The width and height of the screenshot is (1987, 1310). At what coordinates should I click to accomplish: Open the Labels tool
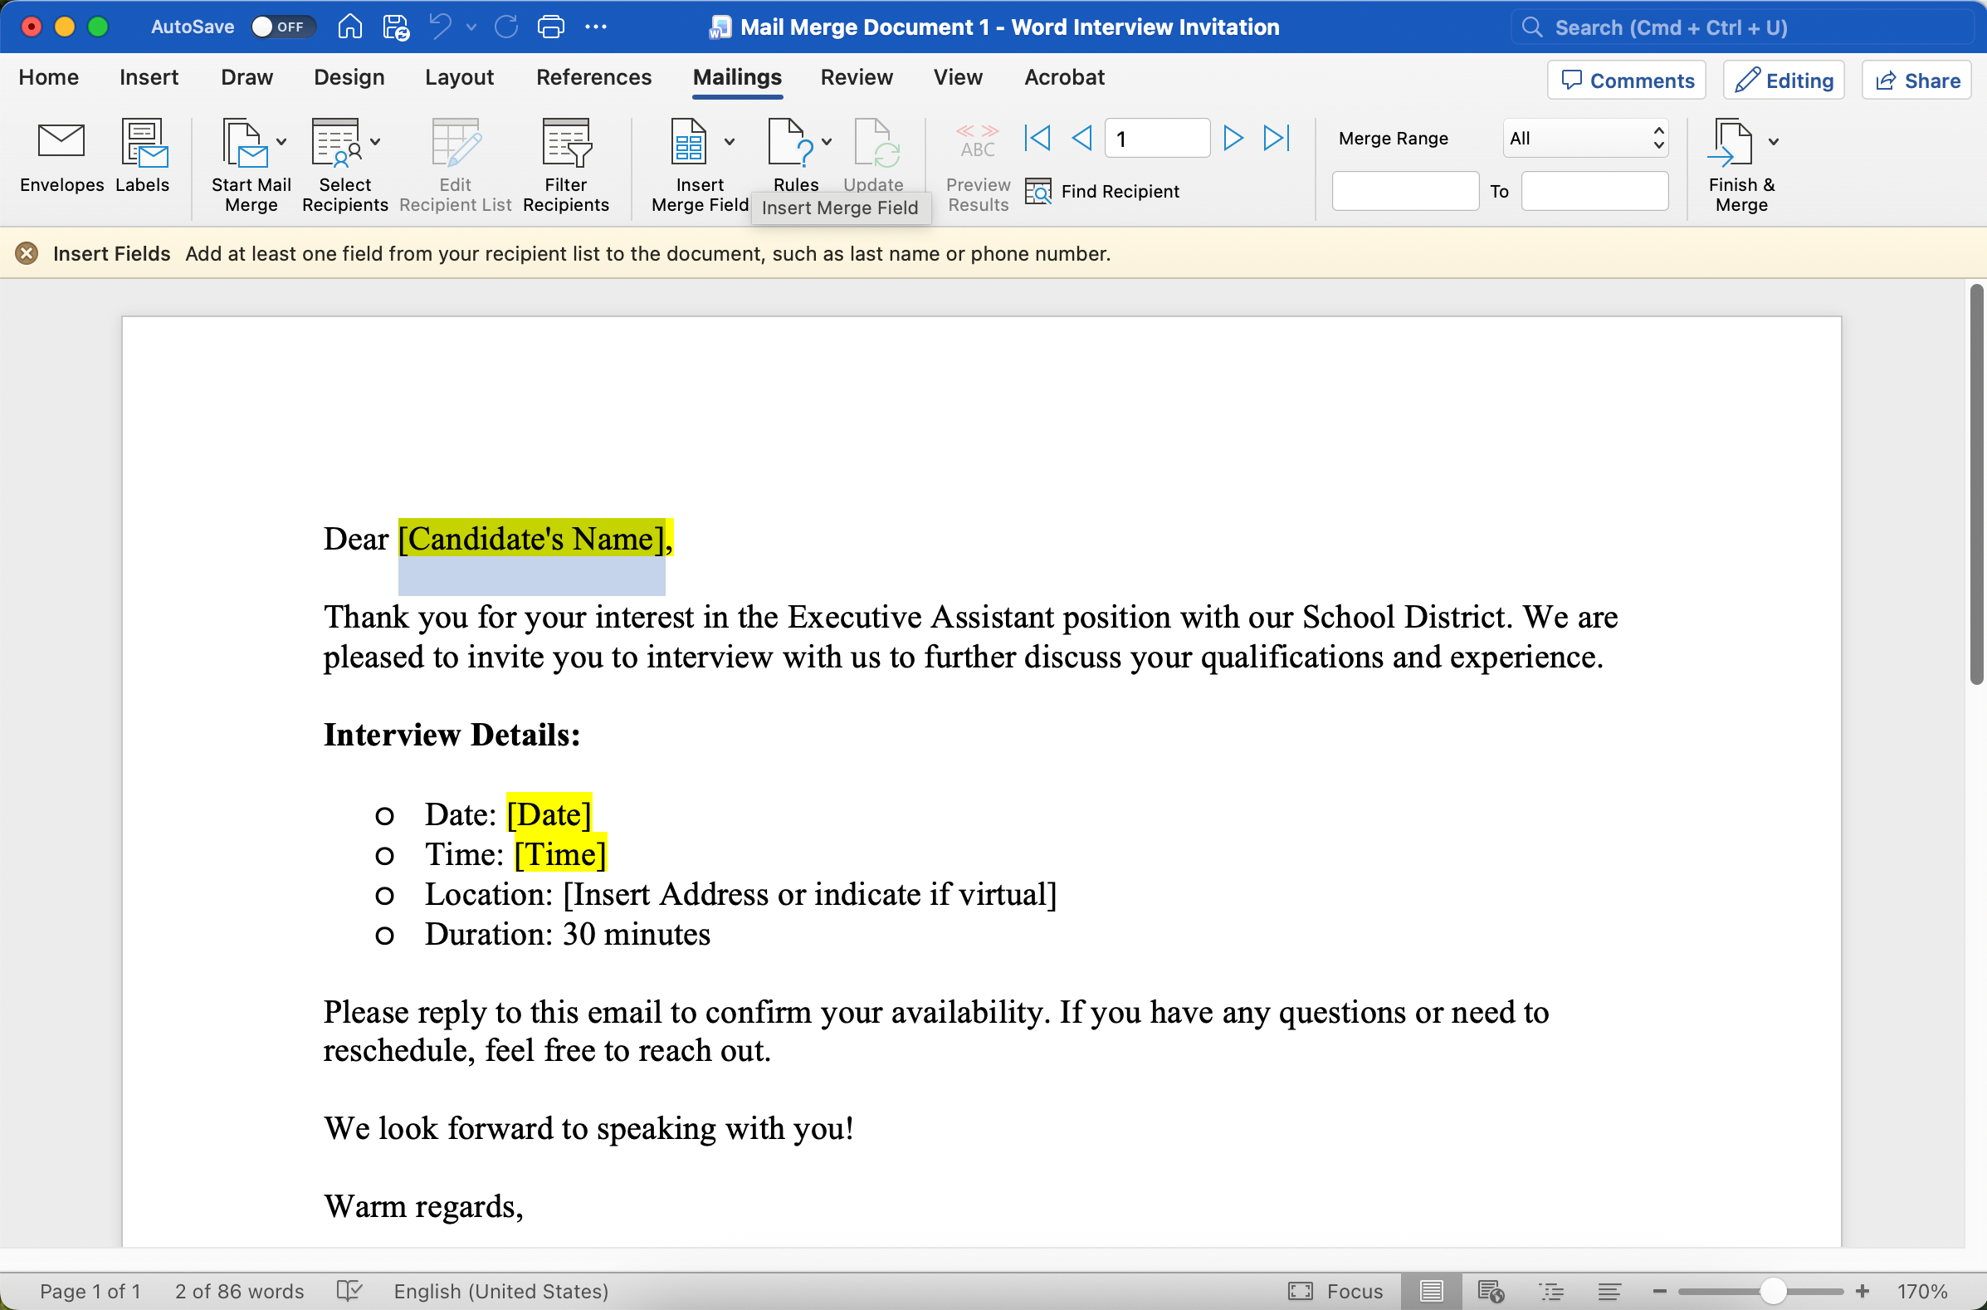[x=144, y=142]
